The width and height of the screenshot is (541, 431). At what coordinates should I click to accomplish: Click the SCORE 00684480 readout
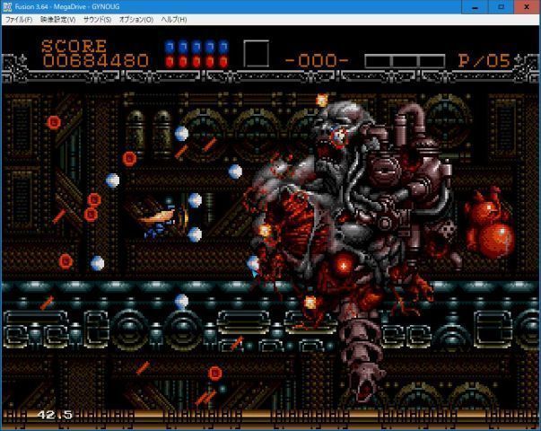[x=95, y=54]
